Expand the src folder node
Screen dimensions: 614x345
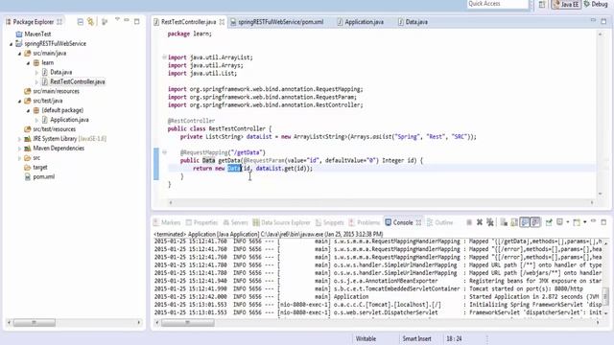19,158
